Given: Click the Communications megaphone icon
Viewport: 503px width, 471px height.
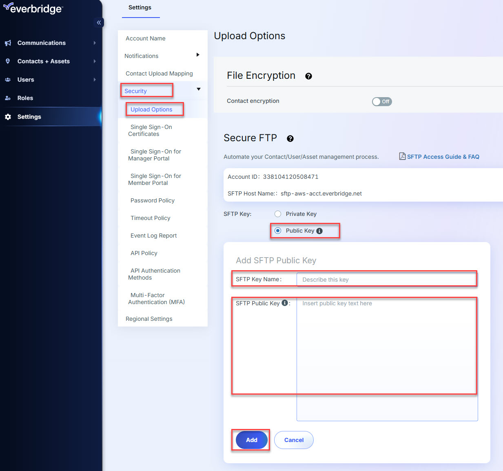Looking at the screenshot, I should pyautogui.click(x=8, y=43).
